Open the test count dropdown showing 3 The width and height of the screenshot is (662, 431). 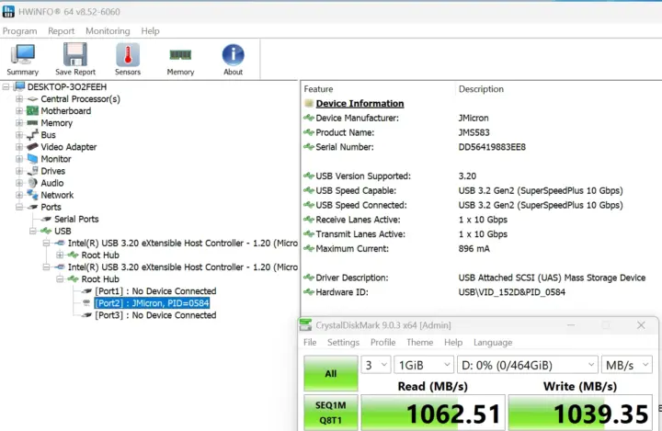[376, 365]
